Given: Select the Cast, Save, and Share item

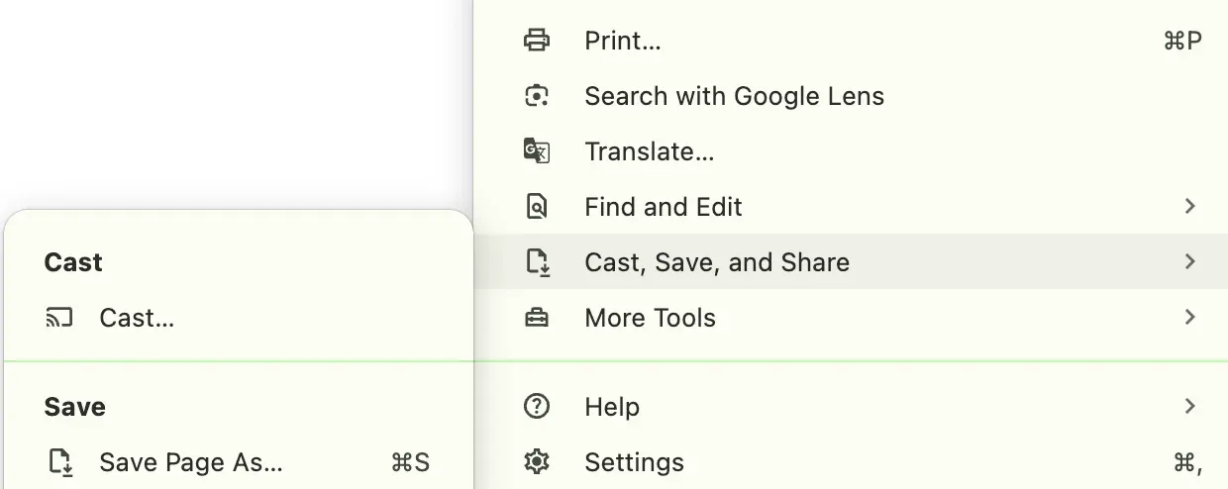Looking at the screenshot, I should 851,262.
